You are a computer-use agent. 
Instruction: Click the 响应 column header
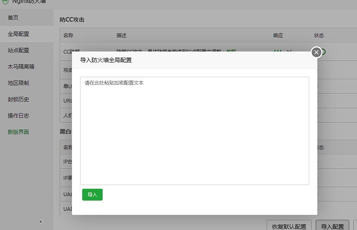(278, 35)
